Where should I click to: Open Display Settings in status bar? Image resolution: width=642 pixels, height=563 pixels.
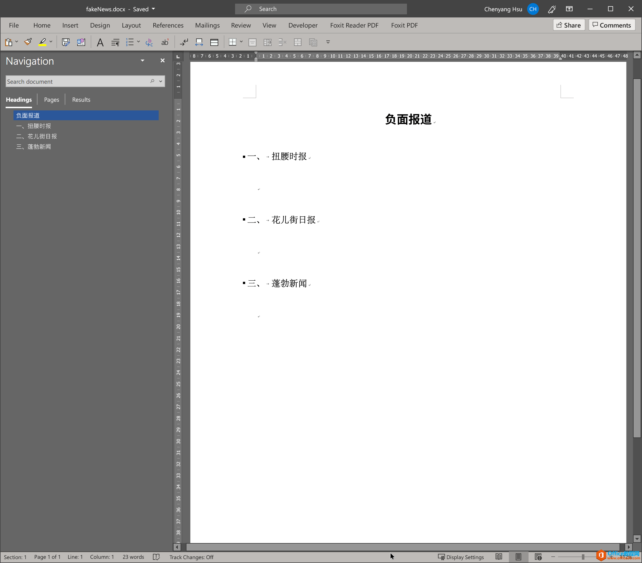click(x=461, y=557)
